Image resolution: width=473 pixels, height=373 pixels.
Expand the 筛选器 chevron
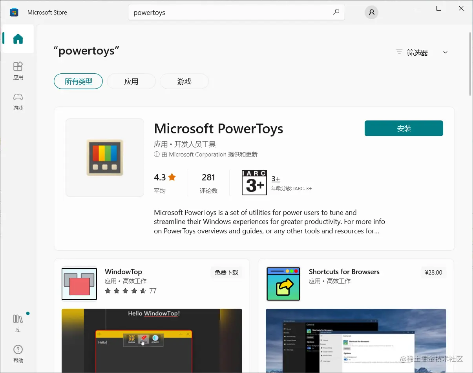(x=445, y=53)
